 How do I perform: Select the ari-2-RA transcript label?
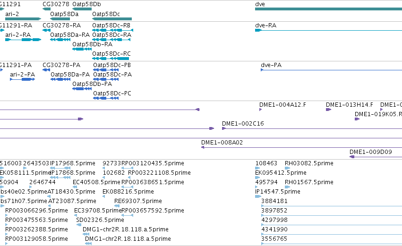[x=18, y=34]
